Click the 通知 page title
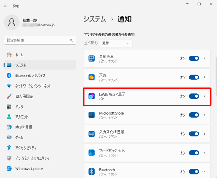 click(x=125, y=19)
